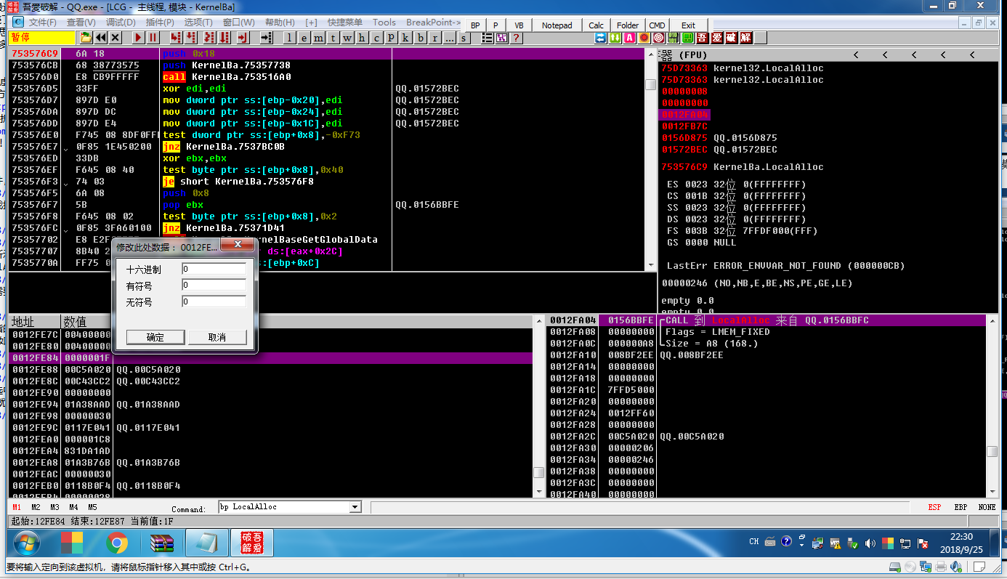1007x579 pixels.
Task: Select ESP stack follow mode
Action: pyautogui.click(x=934, y=507)
